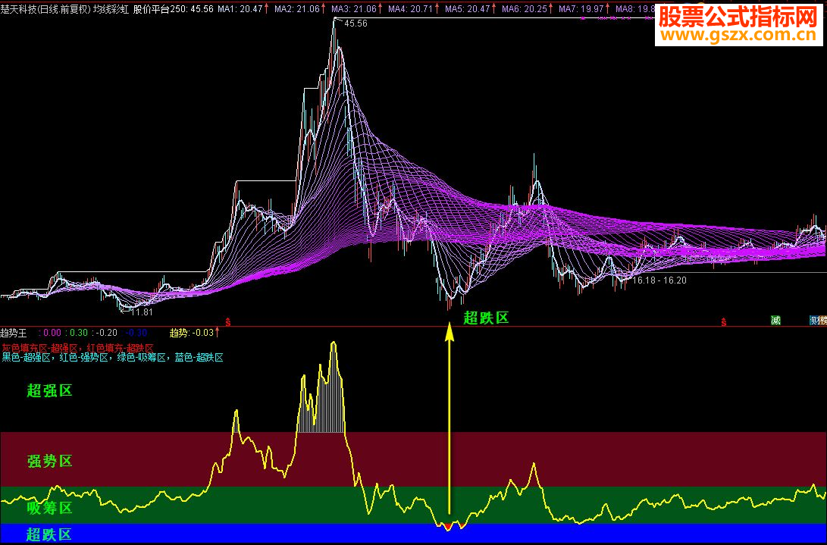Viewport: 827px width, 545px height.
Task: Click the green 减 marker icon
Action: tap(775, 320)
